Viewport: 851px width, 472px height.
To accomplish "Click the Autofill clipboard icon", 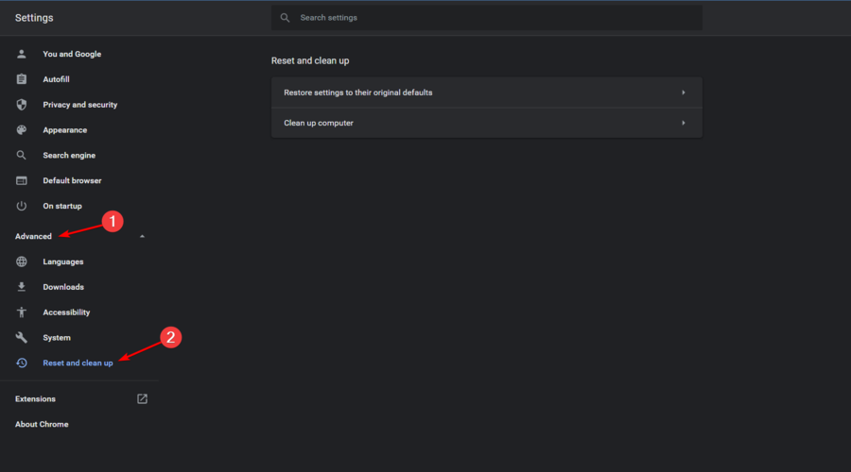I will (21, 79).
